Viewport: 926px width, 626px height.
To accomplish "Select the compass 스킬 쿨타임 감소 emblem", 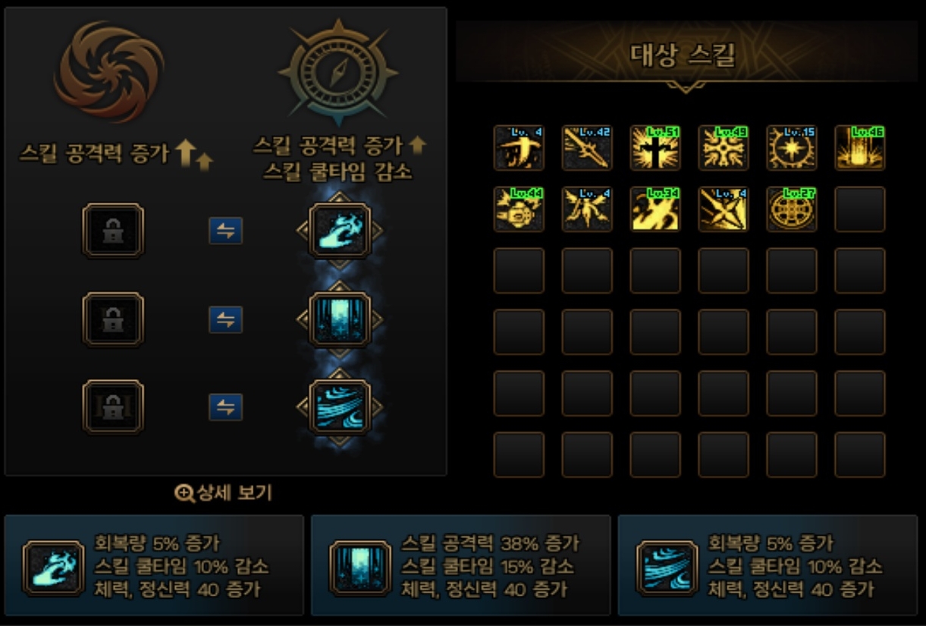I will coord(338,74).
